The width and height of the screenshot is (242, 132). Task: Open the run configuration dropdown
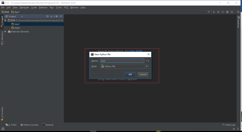[x=209, y=12]
